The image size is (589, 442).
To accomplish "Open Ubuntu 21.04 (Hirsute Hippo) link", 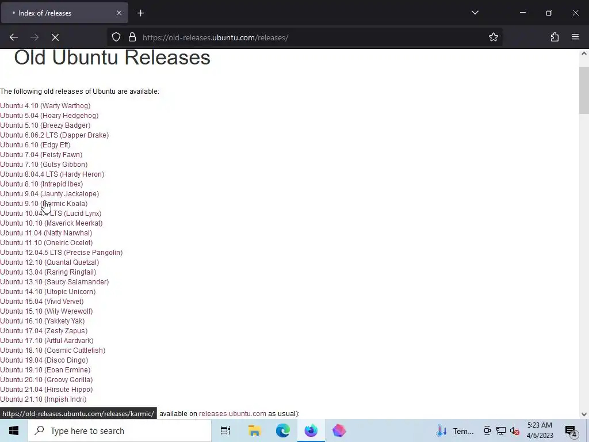I will [46, 389].
